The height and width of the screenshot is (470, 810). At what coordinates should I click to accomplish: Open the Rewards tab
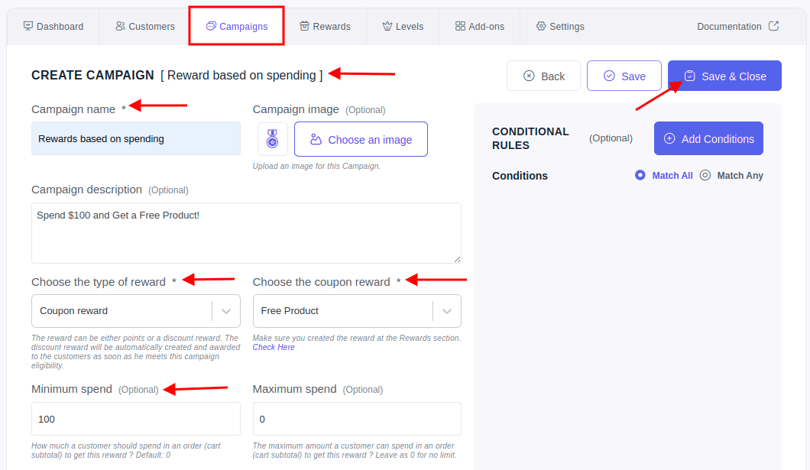coord(325,26)
